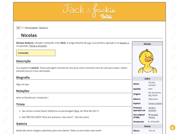Viewport: 179px width, 134px height.
Task: Click the Descrição section heading
Action: click(x=24, y=61)
